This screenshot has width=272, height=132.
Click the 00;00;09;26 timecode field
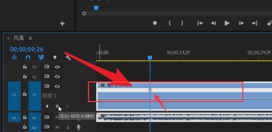pos(27,49)
